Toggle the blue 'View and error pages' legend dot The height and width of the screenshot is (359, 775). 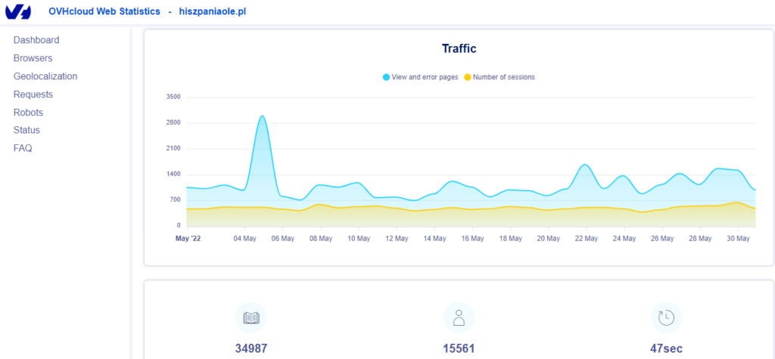(x=386, y=77)
